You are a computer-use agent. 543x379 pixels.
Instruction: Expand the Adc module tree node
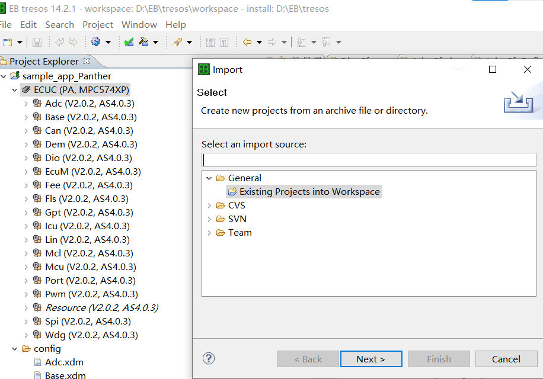pos(26,104)
